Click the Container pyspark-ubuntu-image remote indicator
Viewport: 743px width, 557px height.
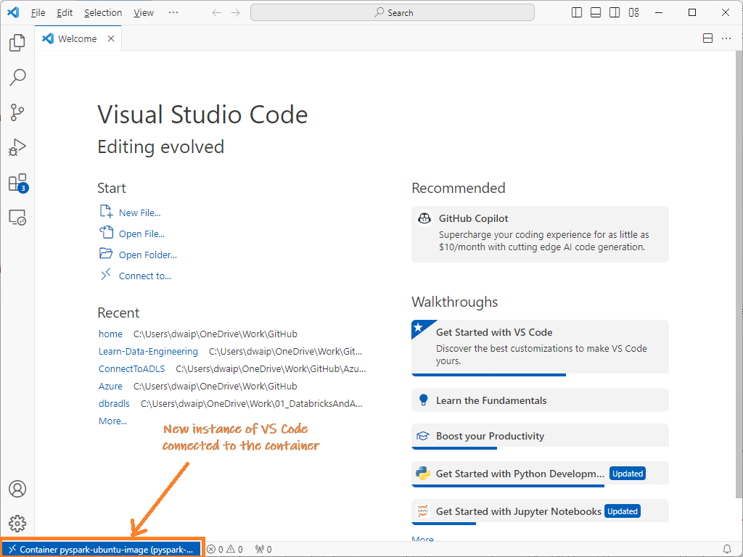pyautogui.click(x=101, y=549)
